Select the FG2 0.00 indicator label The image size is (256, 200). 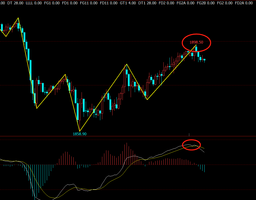[x=225, y=3]
